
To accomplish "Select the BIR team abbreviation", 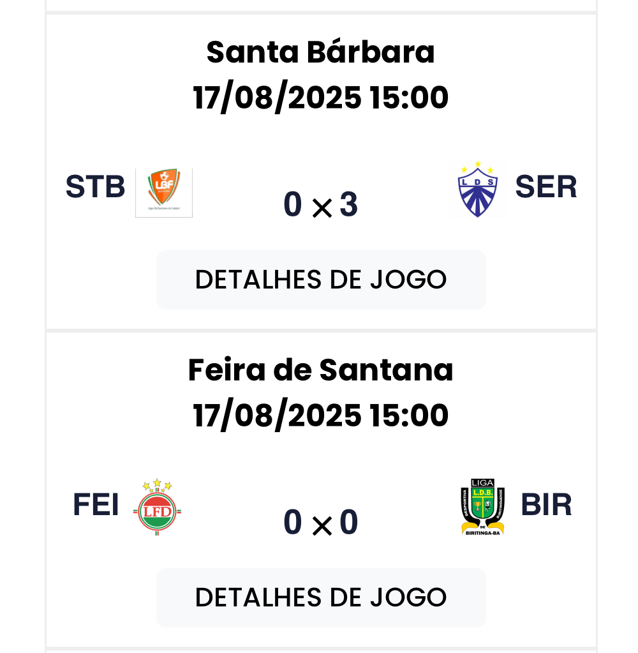I will pos(546,505).
